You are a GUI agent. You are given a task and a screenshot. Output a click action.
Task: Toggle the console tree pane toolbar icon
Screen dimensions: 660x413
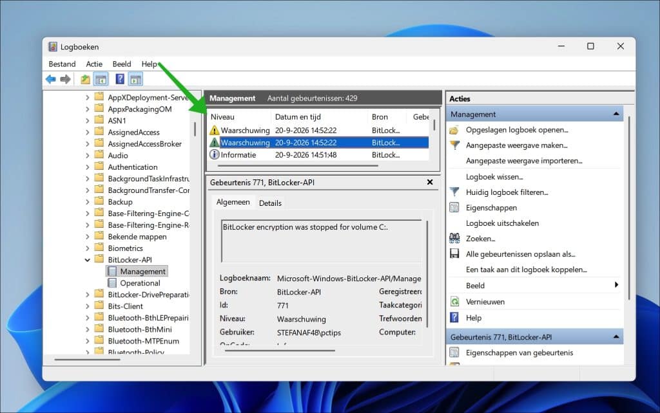[101, 79]
